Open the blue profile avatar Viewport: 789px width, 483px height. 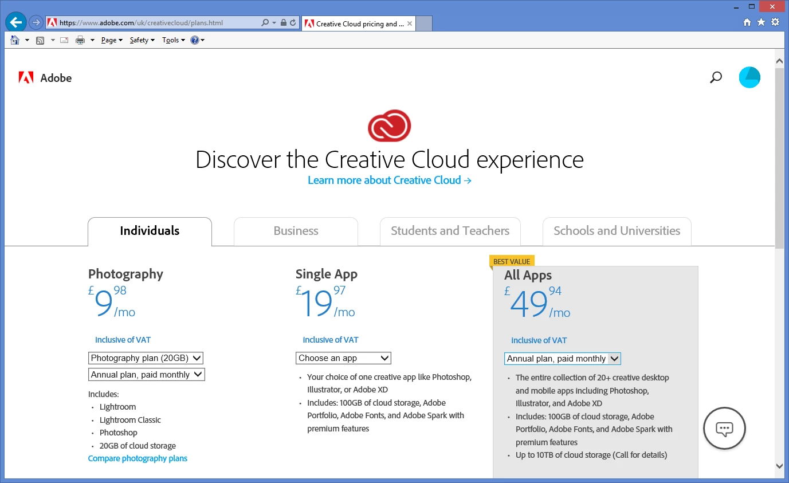point(749,77)
